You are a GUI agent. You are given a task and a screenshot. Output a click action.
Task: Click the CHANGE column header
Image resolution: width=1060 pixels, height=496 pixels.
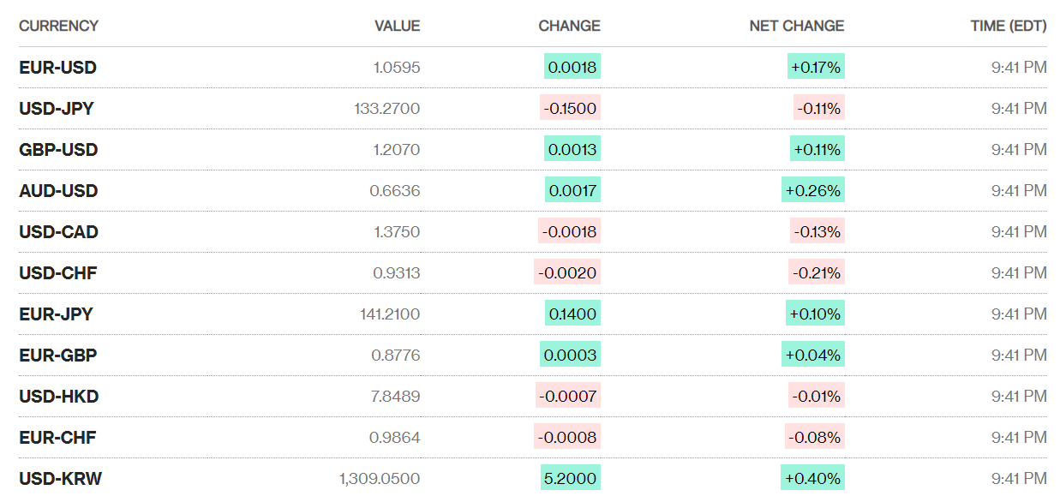[x=569, y=26]
